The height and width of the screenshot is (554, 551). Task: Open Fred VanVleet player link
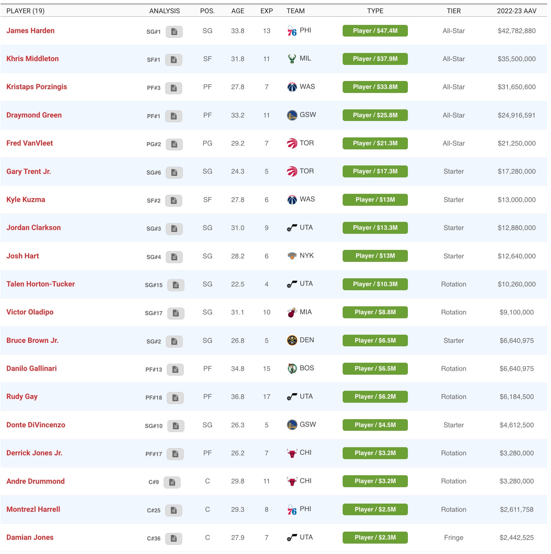pos(30,143)
